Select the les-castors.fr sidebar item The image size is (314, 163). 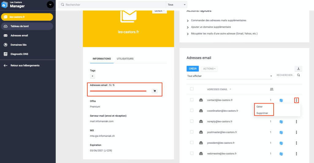point(27,17)
